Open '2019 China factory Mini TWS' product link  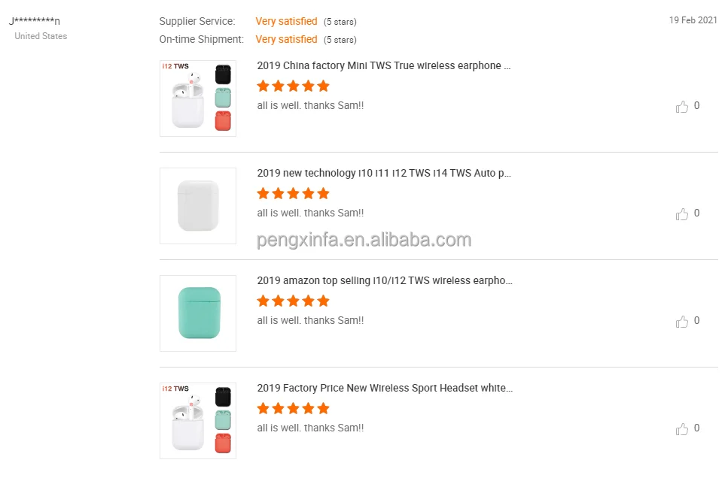(x=384, y=66)
